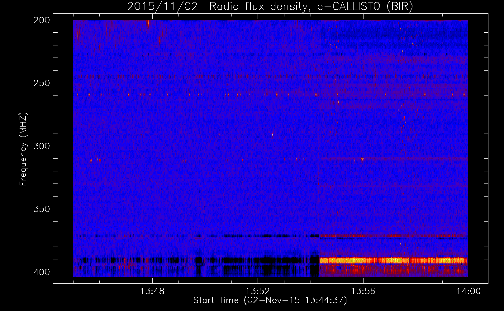Click the 200 frequency tick label

(42, 20)
